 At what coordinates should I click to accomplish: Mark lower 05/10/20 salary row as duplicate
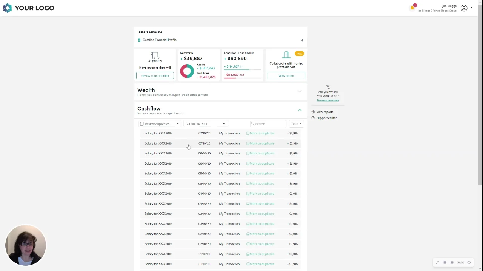point(260,184)
